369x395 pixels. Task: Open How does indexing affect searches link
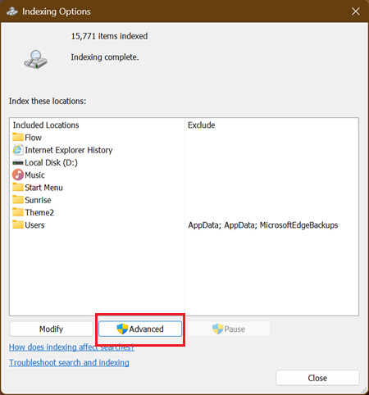click(71, 347)
